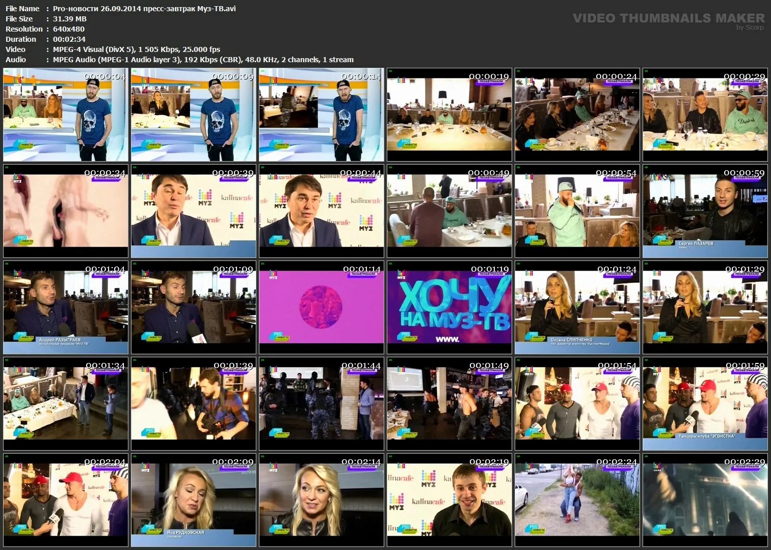View the frame at 00:01:49
771x550 pixels.
tap(449, 404)
